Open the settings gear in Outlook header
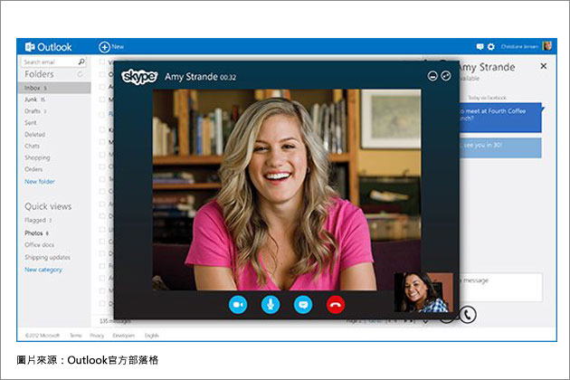This screenshot has width=570, height=380. pyautogui.click(x=491, y=46)
